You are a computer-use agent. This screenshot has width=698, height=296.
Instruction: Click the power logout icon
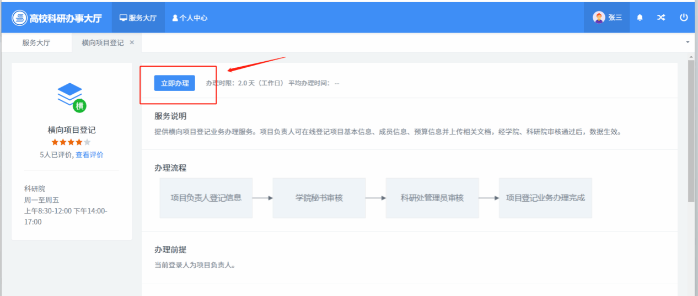(x=684, y=18)
